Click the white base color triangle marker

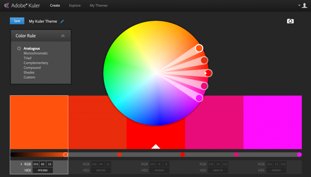[155, 147]
